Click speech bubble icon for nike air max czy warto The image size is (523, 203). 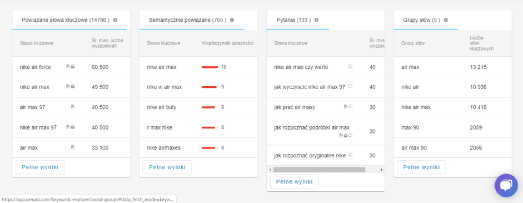click(x=350, y=66)
